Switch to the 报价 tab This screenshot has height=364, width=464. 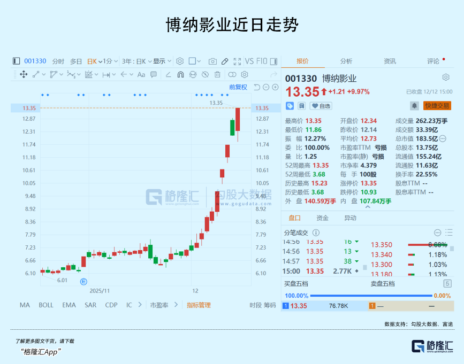point(302,61)
